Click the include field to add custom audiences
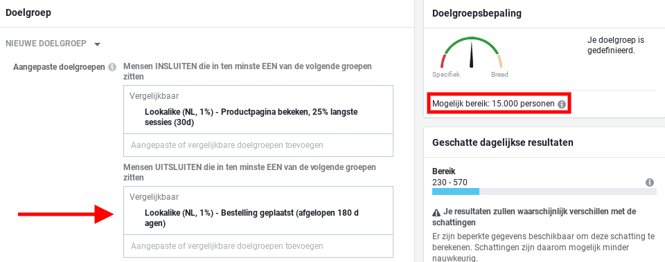Viewport: 665px width, 262px height. (258, 145)
